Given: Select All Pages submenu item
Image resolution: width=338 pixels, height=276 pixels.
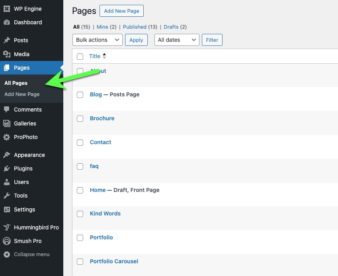Looking at the screenshot, I should coord(16,83).
